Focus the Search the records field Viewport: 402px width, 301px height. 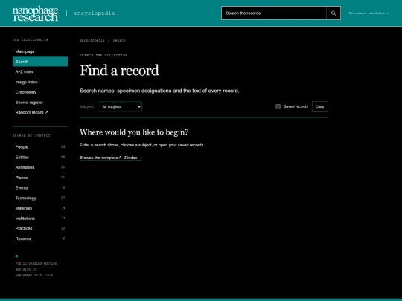click(x=274, y=13)
